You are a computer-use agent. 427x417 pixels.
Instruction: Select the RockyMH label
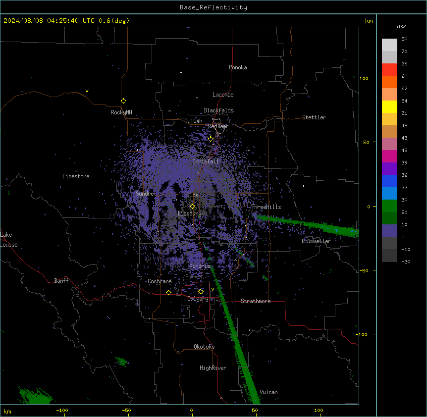coord(121,112)
